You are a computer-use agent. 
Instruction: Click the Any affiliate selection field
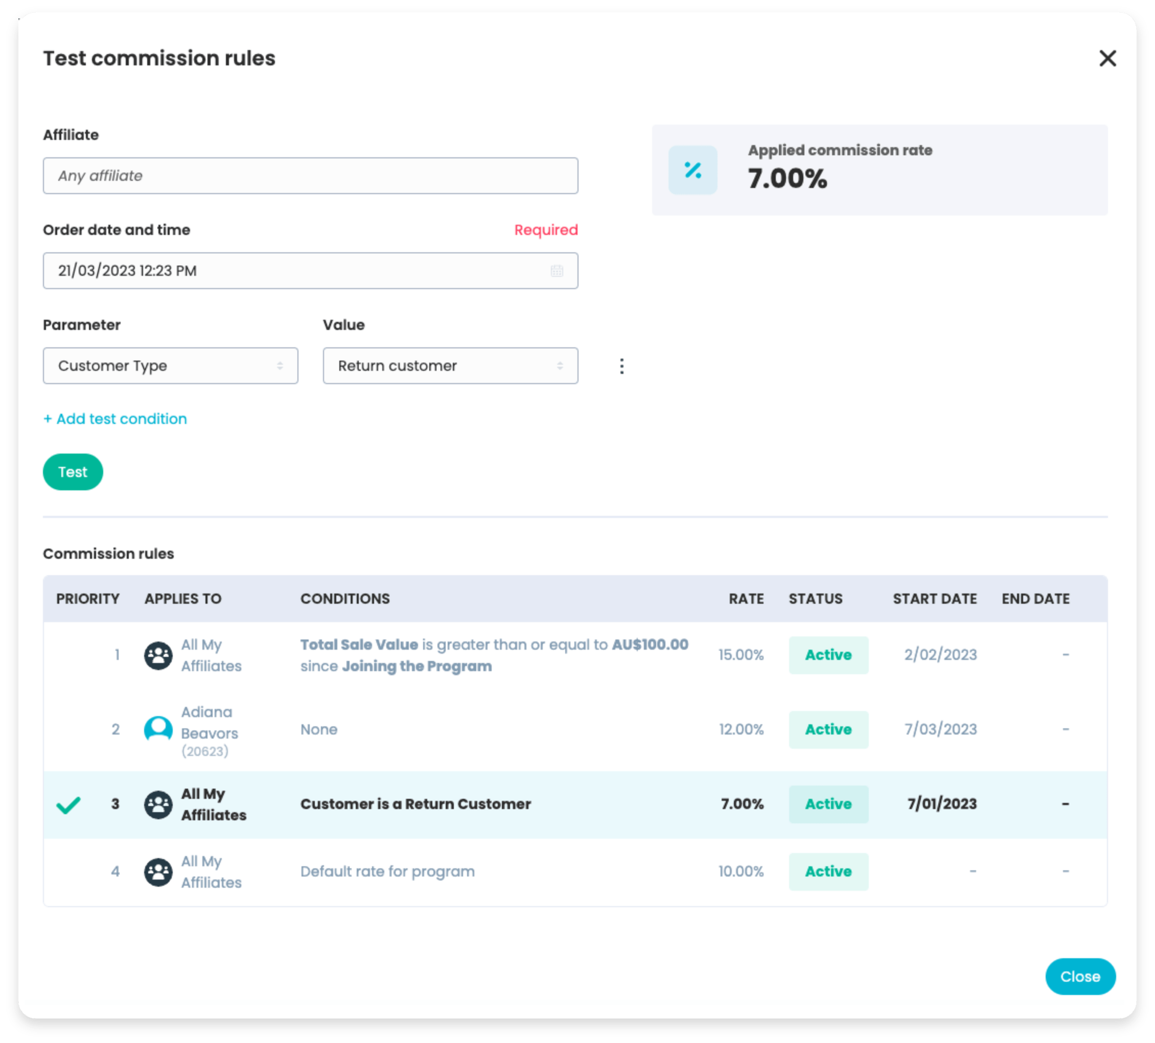click(x=310, y=176)
